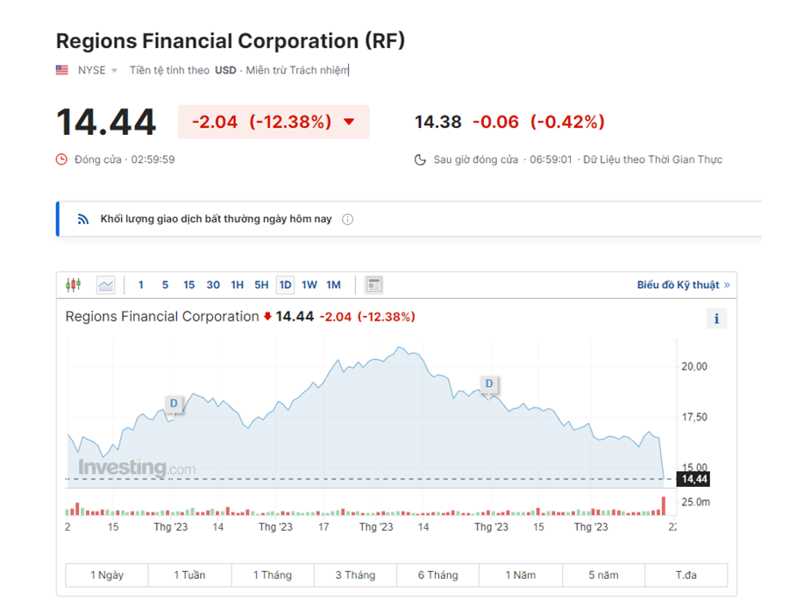Screen dimensions: 789x613
Task: Choose the "1 Tháng" time range tab
Action: click(273, 575)
